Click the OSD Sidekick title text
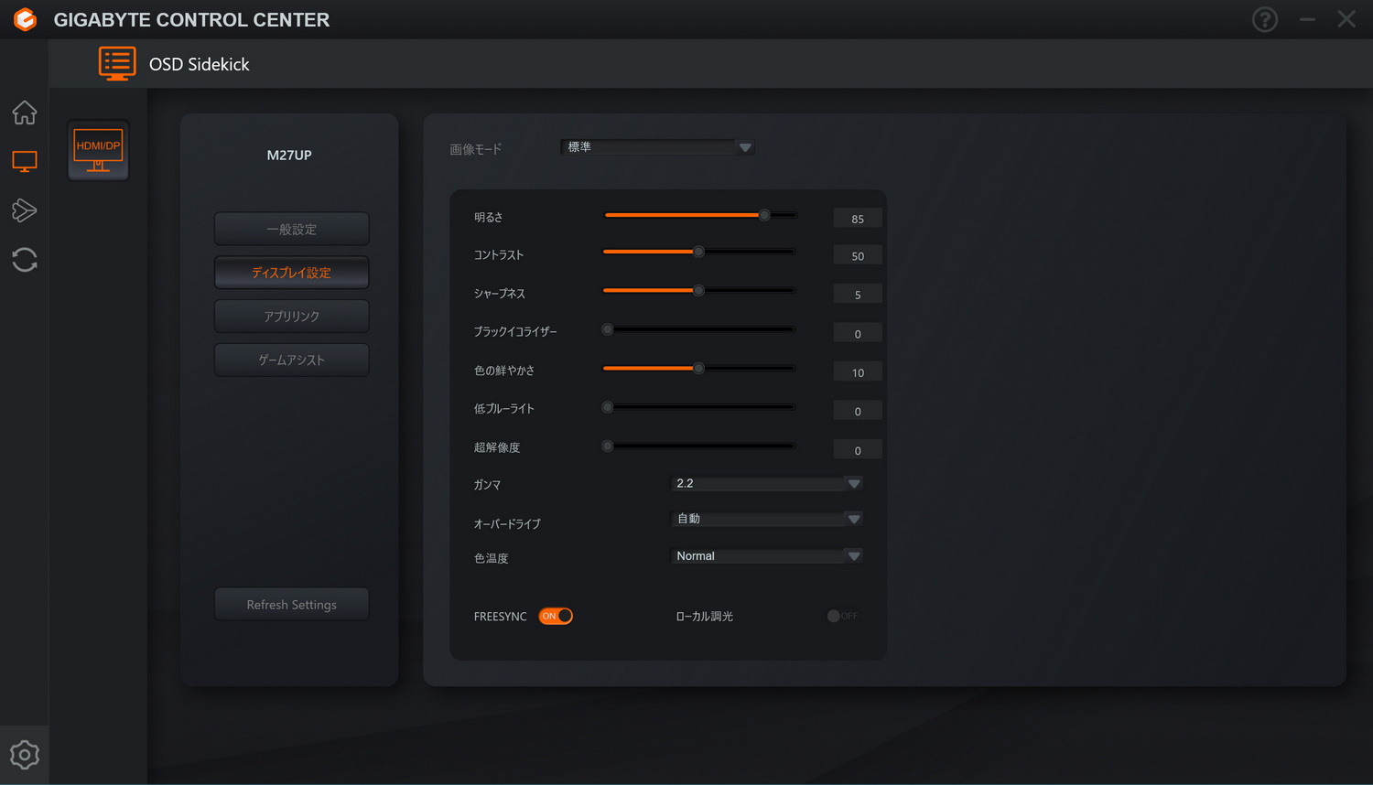This screenshot has height=785, width=1373. pos(200,64)
